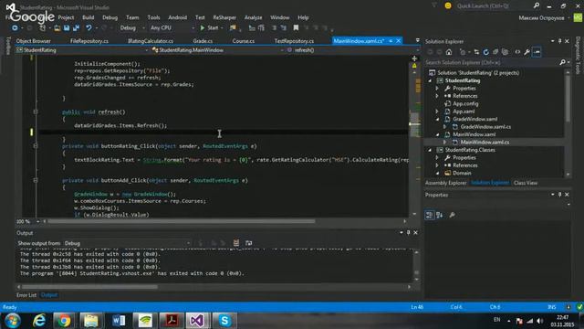
Task: Click the Undo toolbar icon
Action: point(89,28)
